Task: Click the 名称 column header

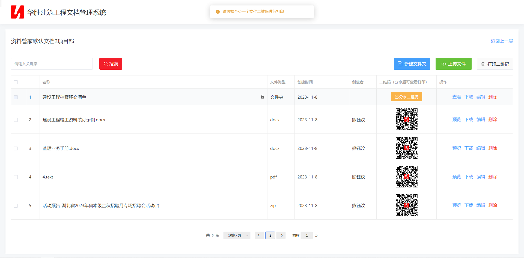Action: click(46, 82)
